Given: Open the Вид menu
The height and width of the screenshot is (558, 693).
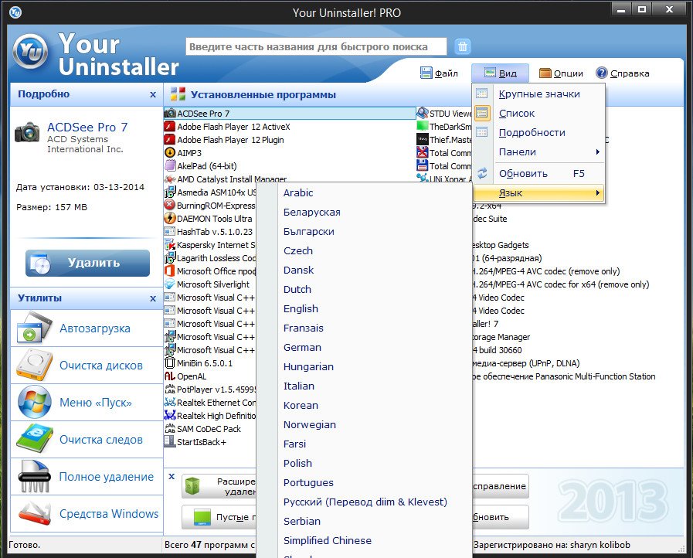Looking at the screenshot, I should [x=501, y=73].
